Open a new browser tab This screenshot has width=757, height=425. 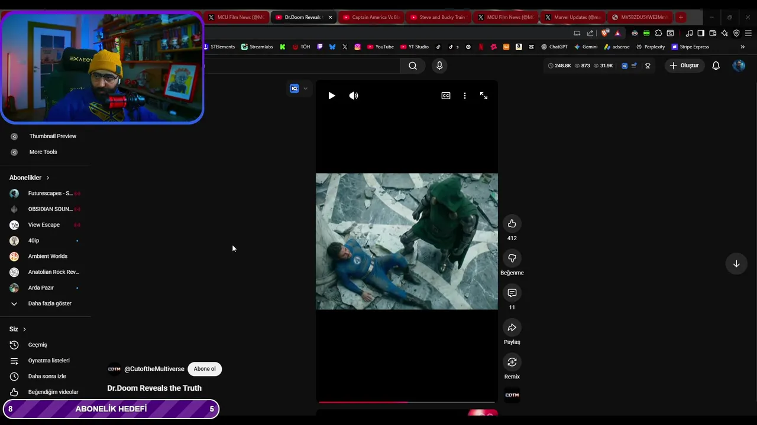(681, 17)
